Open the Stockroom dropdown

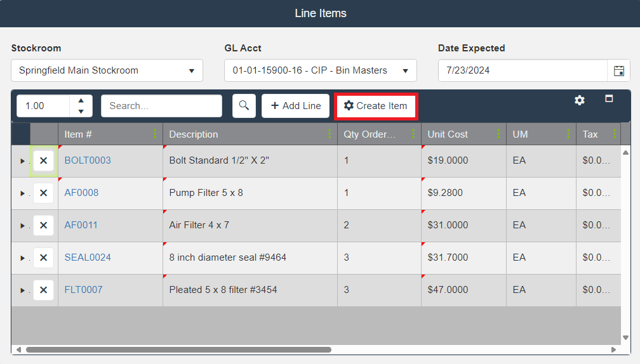point(107,70)
